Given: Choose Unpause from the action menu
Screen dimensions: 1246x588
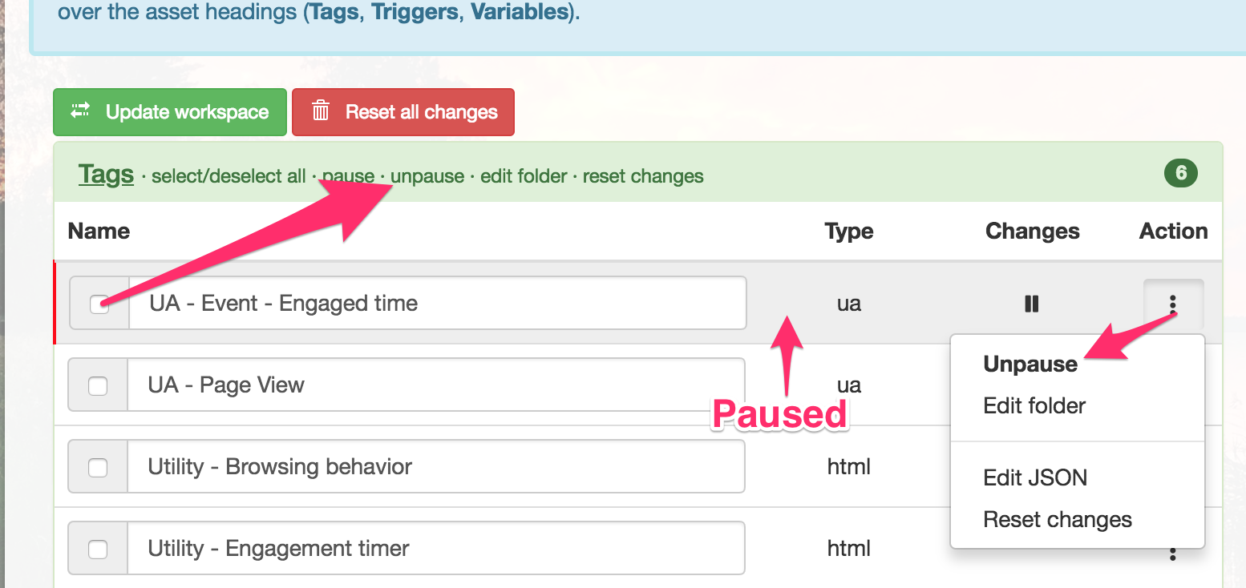Looking at the screenshot, I should 1030,364.
